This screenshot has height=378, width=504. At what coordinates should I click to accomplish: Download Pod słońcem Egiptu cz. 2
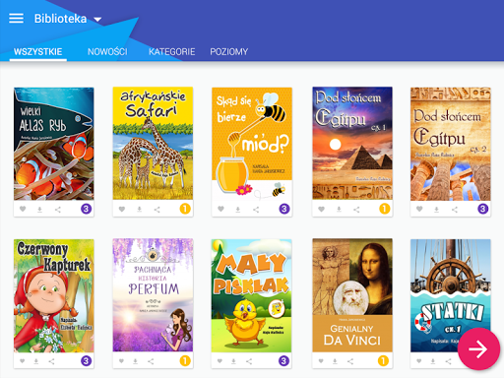(436, 209)
